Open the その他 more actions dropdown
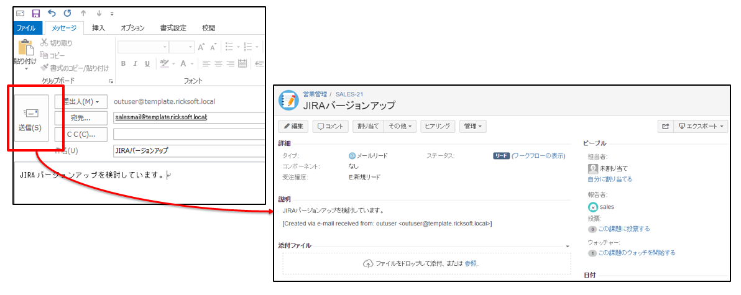Image resolution: width=741 pixels, height=295 pixels. [x=400, y=127]
